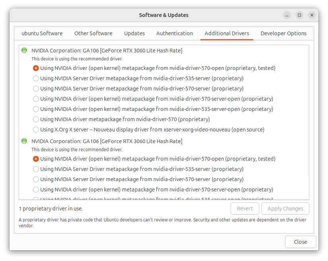Select the Nouveau open source display driver
This screenshot has width=328, height=261.
pyautogui.click(x=35, y=129)
